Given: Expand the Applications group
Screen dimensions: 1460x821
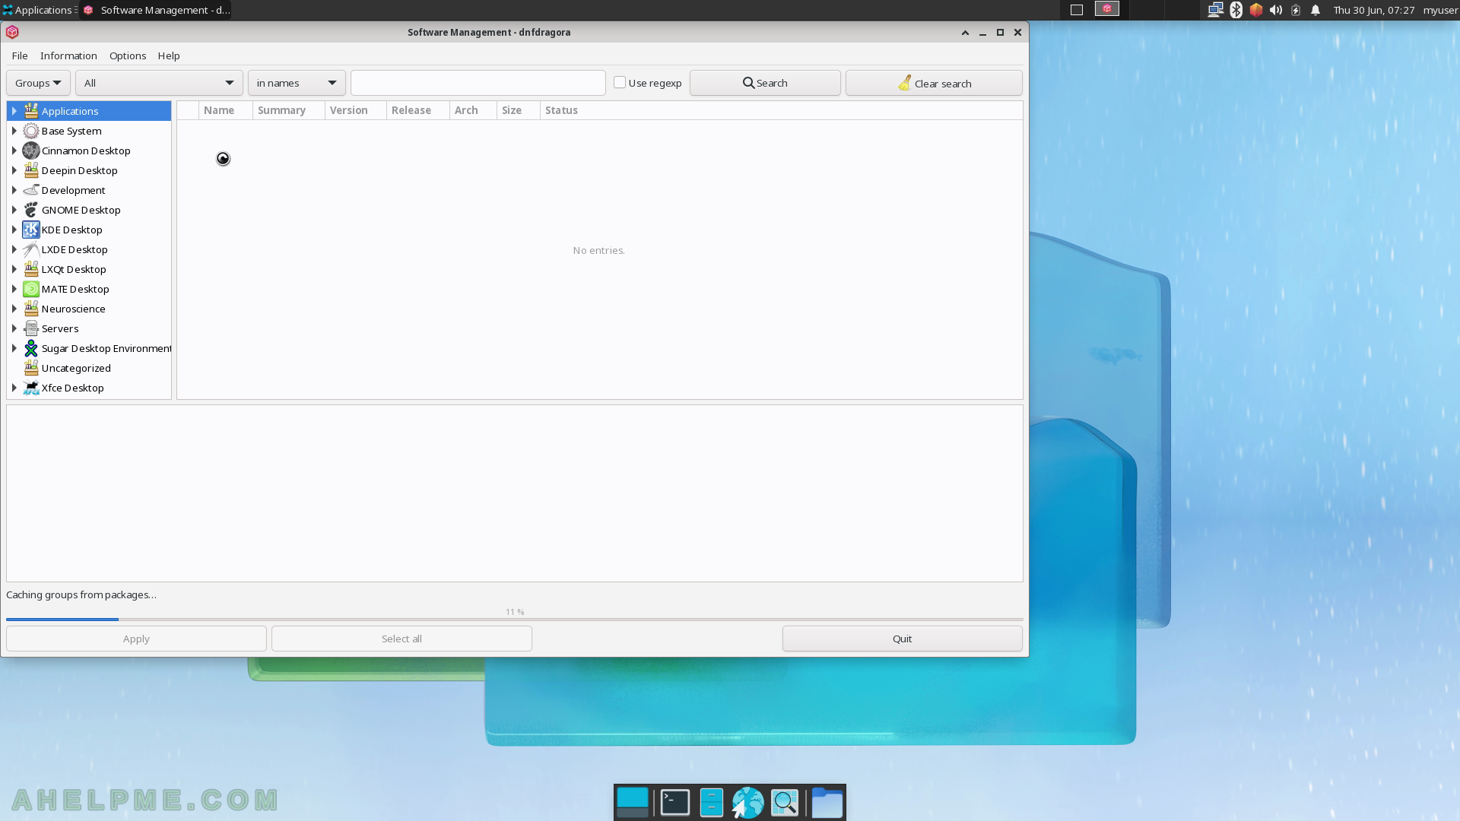Looking at the screenshot, I should 14,111.
